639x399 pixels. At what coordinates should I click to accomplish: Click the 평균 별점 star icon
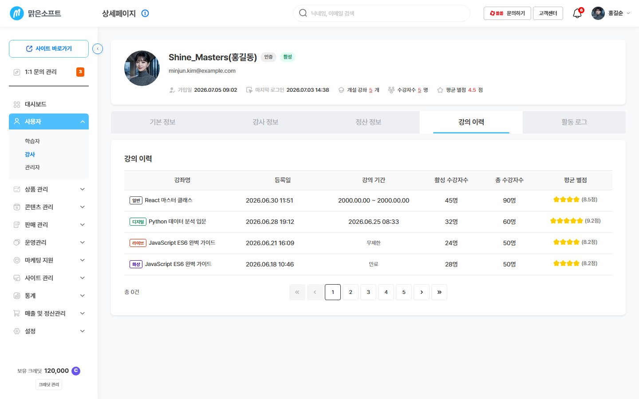[x=440, y=90]
